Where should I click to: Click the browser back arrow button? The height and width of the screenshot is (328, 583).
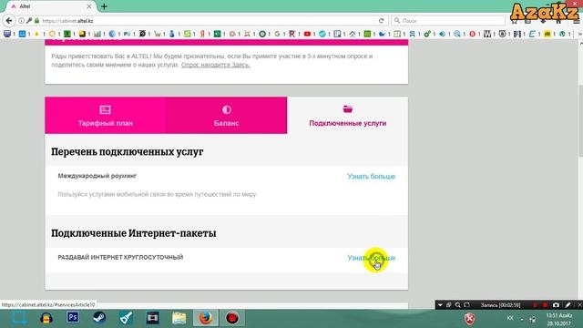tap(9, 21)
